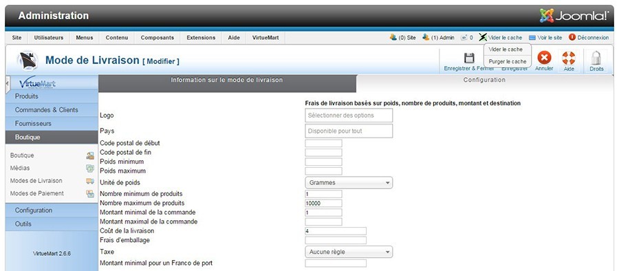Viewport: 619px width, 271px height.
Task: Focus the Poids maximum field
Action: pyautogui.click(x=323, y=171)
